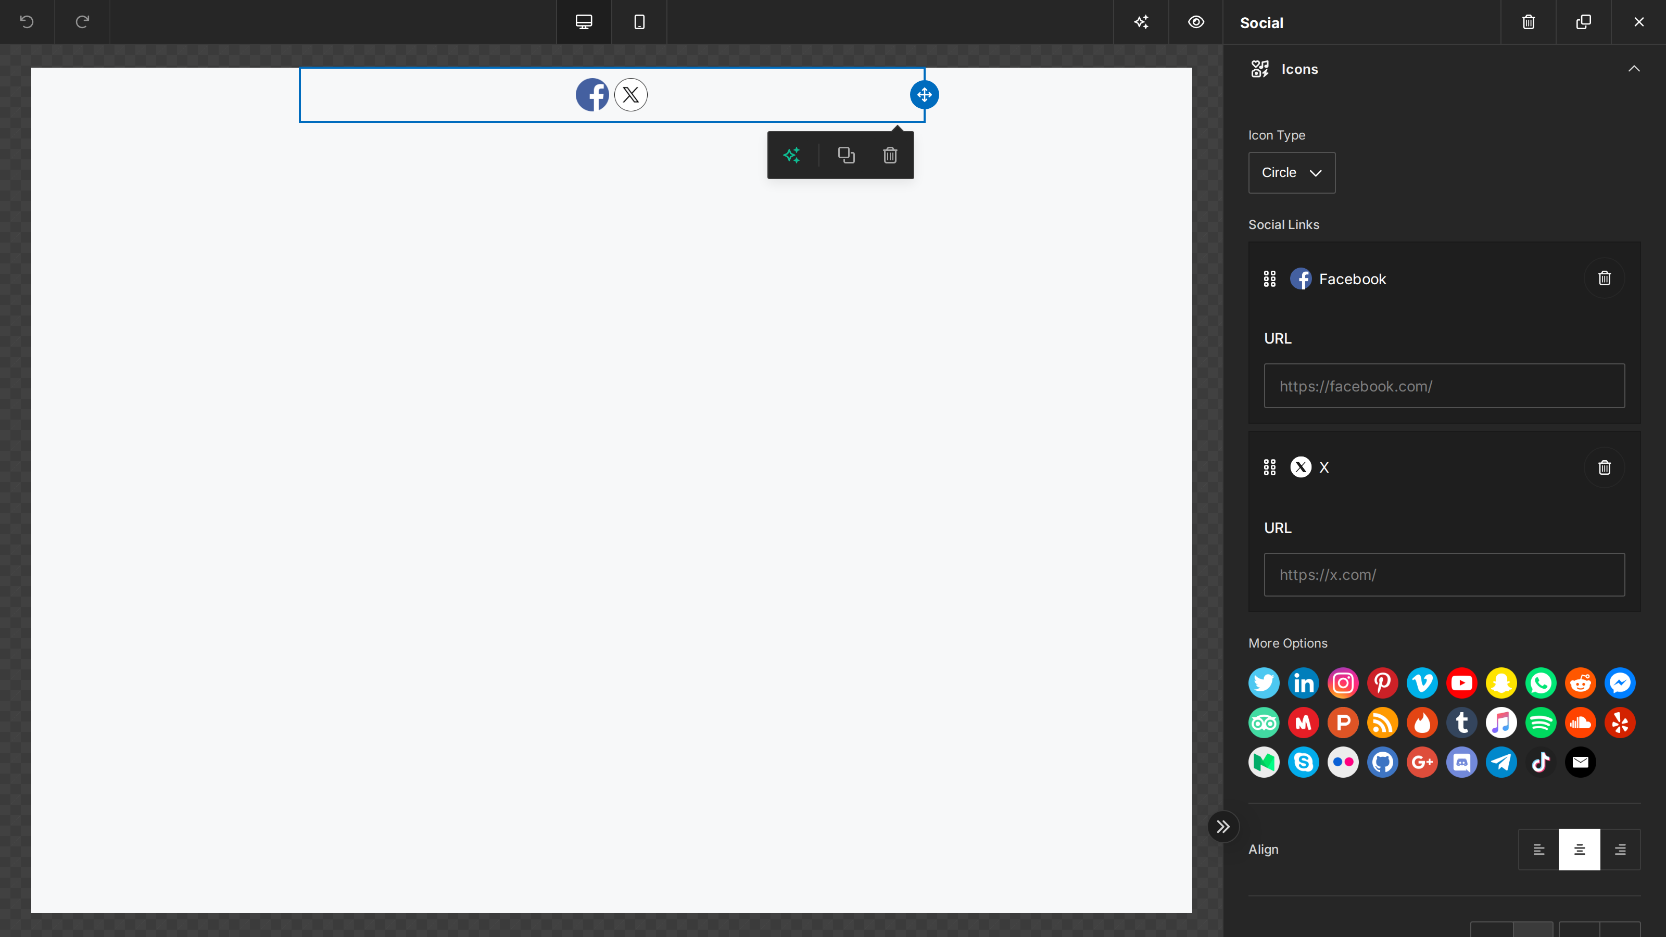
Task: Add the Telegram icon
Action: [x=1501, y=762]
